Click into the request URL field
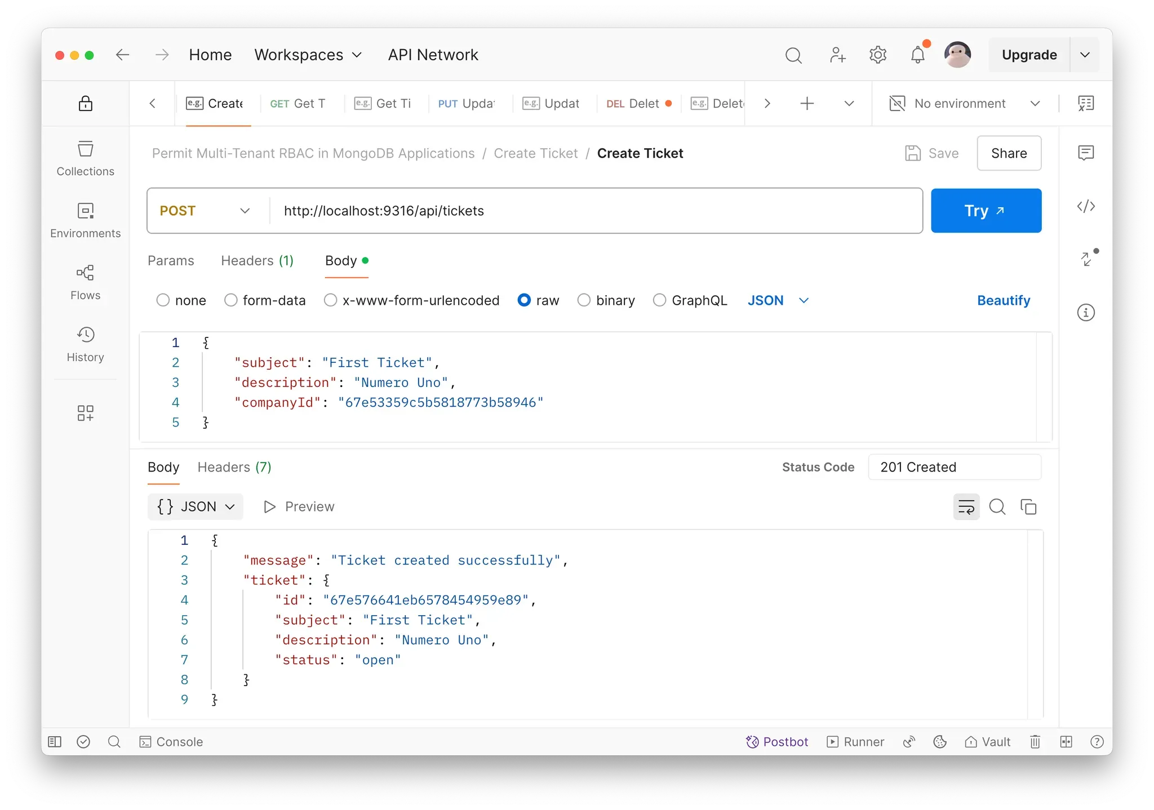 point(592,211)
